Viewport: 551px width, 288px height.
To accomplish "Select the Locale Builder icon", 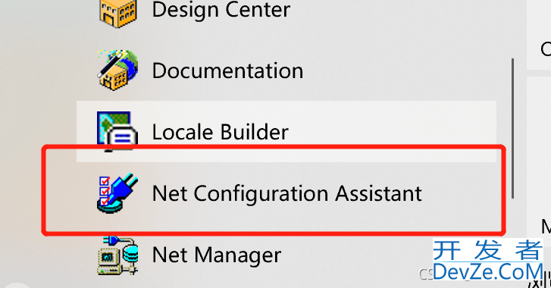I will click(x=117, y=131).
